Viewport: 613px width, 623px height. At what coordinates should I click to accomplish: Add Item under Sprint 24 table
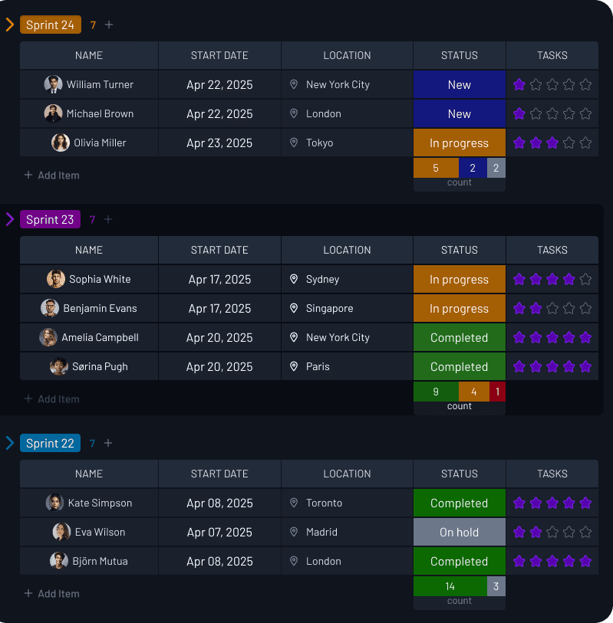pyautogui.click(x=52, y=175)
